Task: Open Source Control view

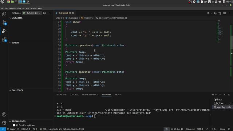Action: click(4, 23)
